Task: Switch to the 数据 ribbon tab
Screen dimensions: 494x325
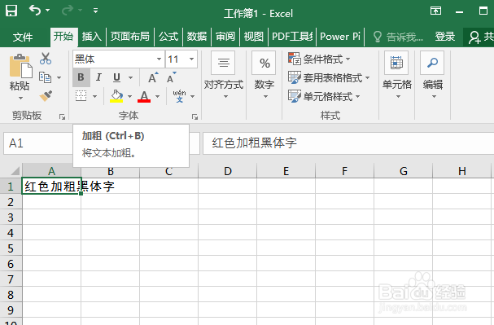Action: (x=197, y=37)
